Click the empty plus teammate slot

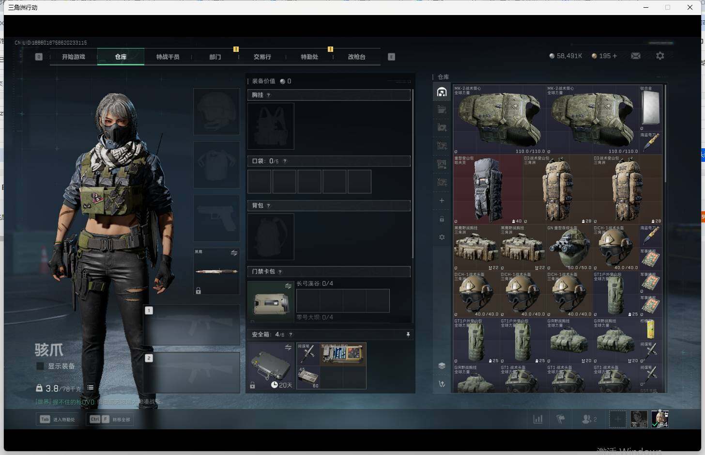point(617,419)
